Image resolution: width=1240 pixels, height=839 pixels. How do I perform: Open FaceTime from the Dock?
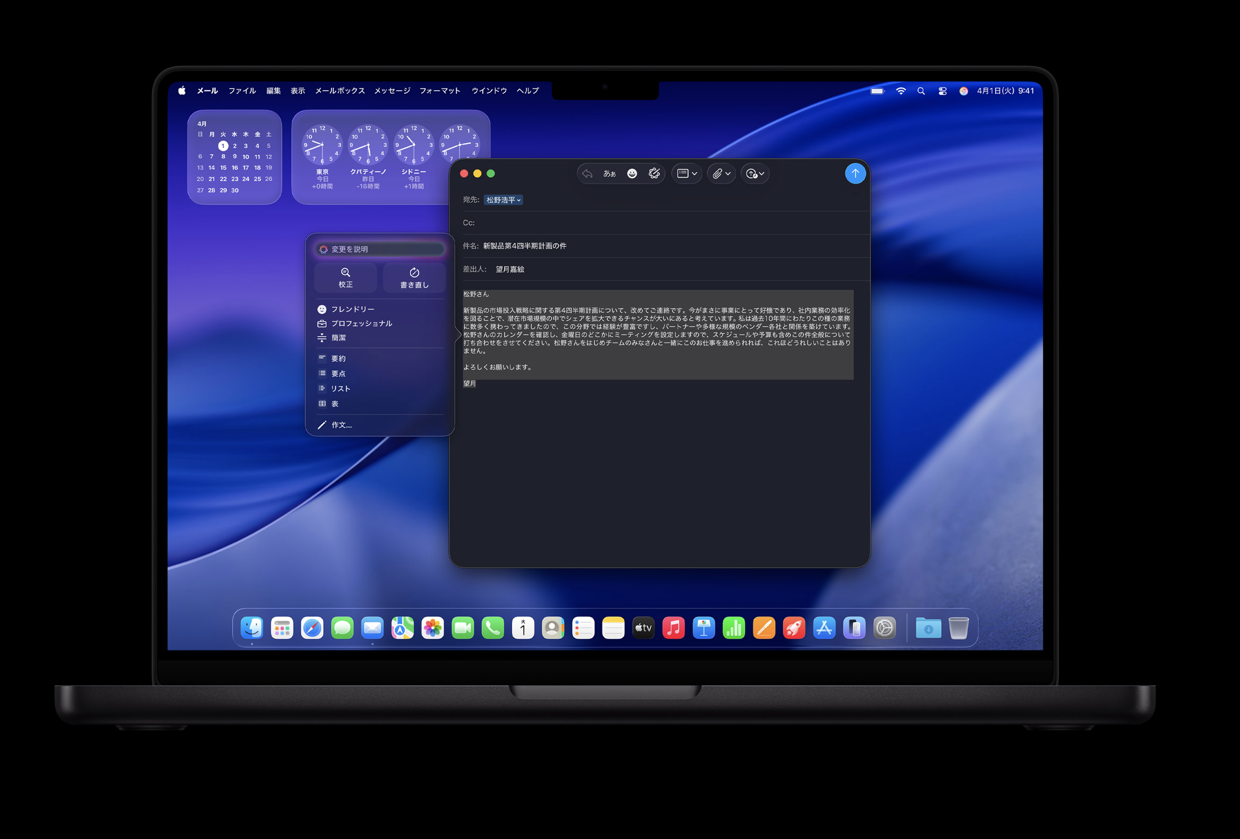[x=463, y=628]
